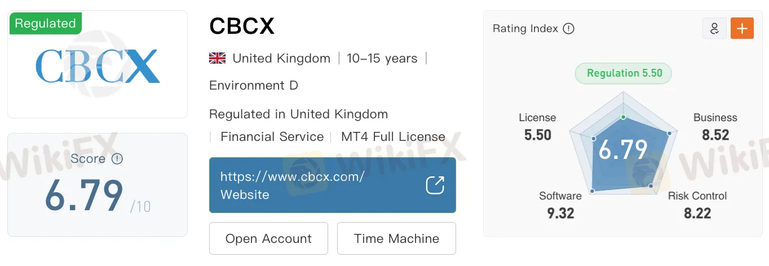Click the Score info icon

click(x=117, y=159)
